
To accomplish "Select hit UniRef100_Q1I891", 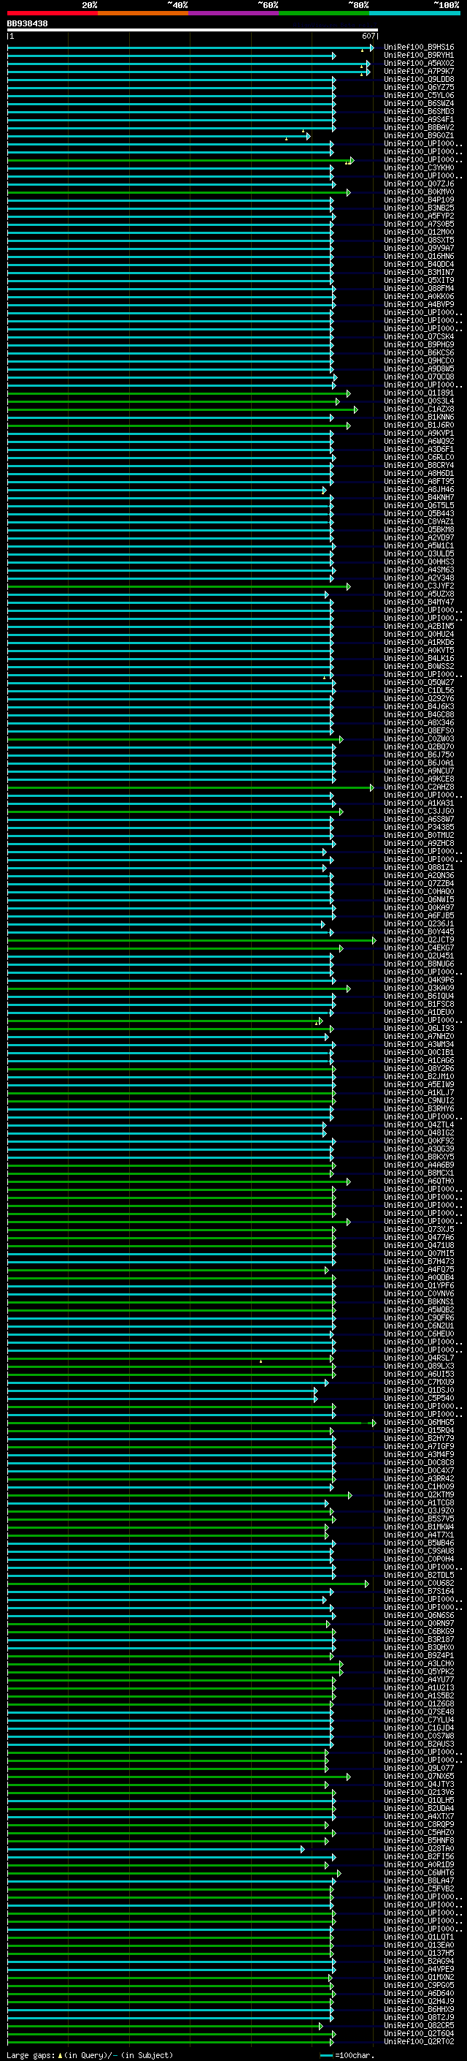I will [419, 393].
